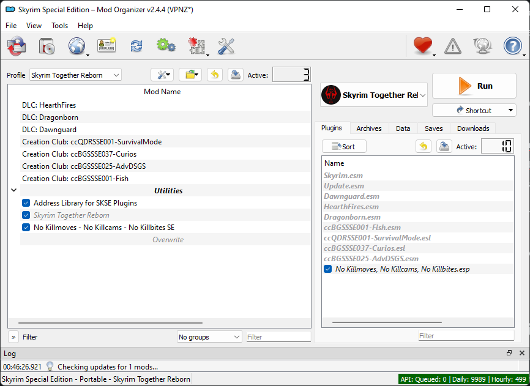Open Settings wrench and screwdriver icon
Image resolution: width=530 pixels, height=386 pixels.
click(226, 46)
